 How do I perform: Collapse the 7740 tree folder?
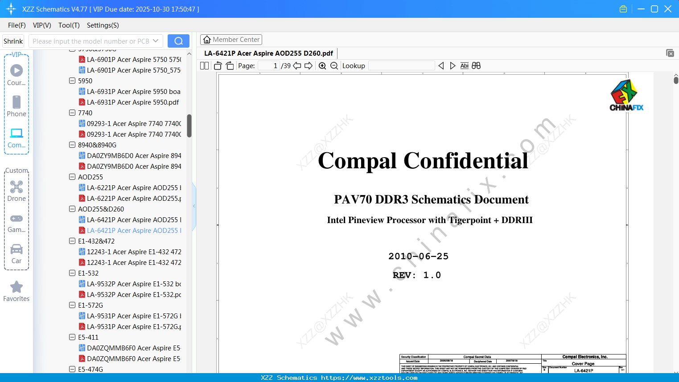pos(72,113)
